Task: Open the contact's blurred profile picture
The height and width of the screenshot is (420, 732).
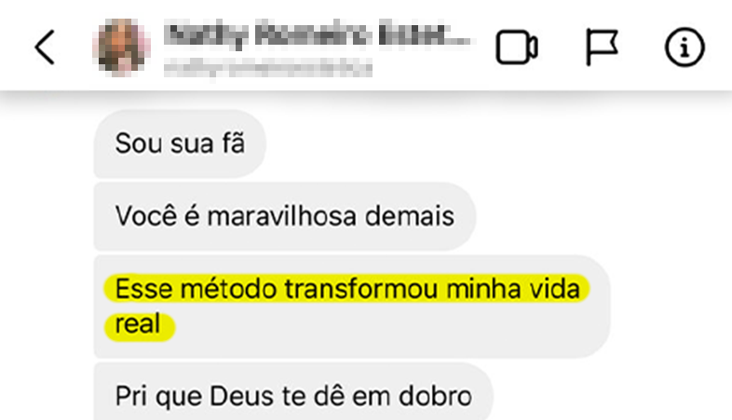Action: click(121, 47)
